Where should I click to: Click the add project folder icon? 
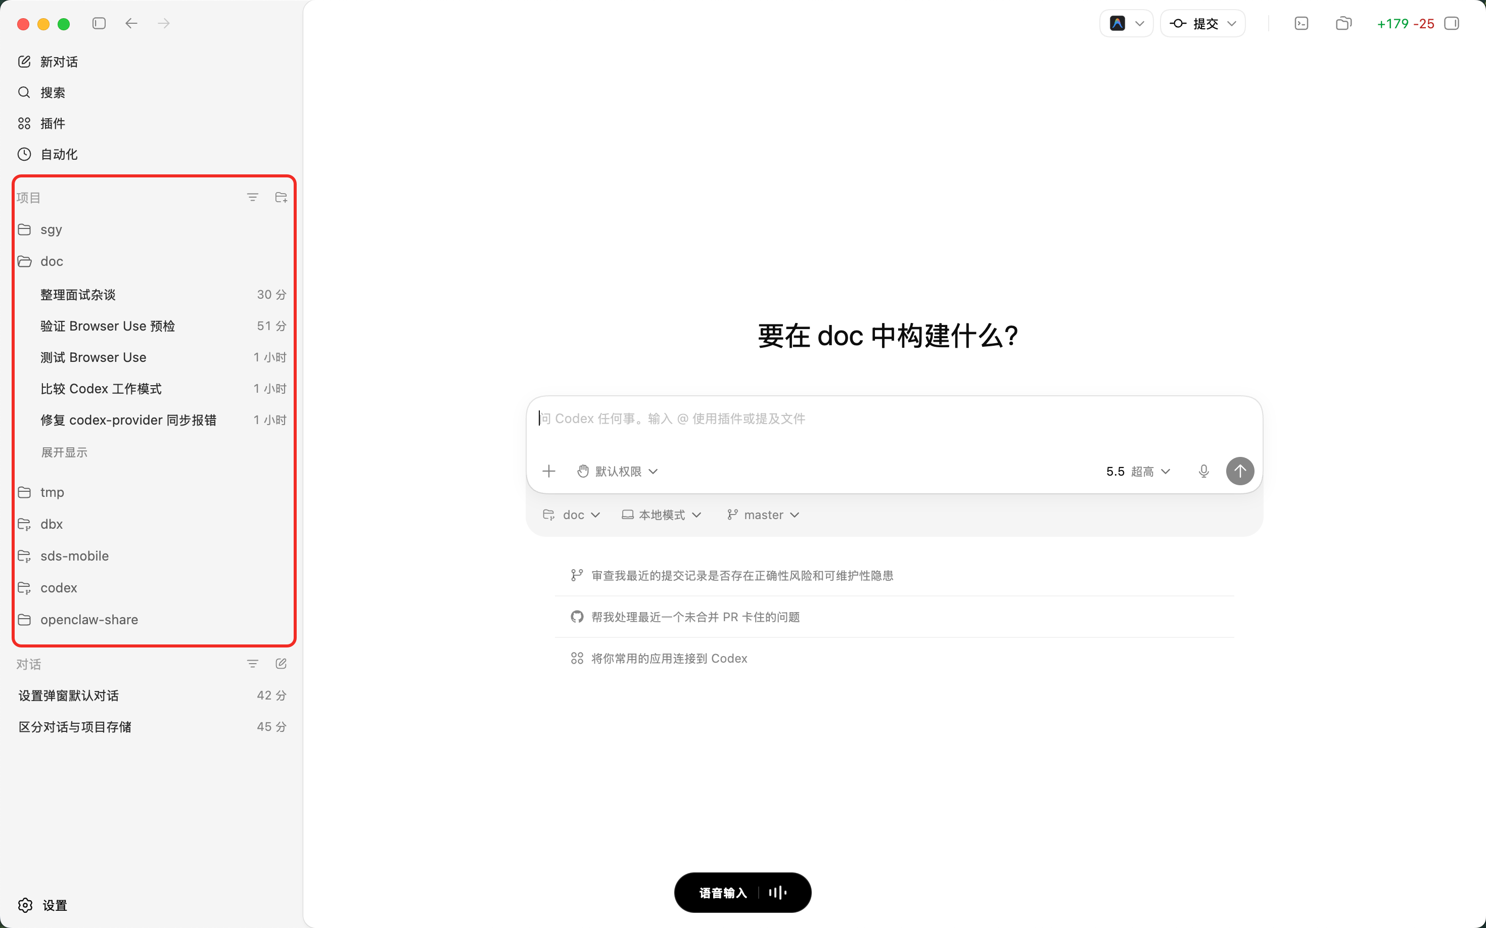click(x=281, y=197)
